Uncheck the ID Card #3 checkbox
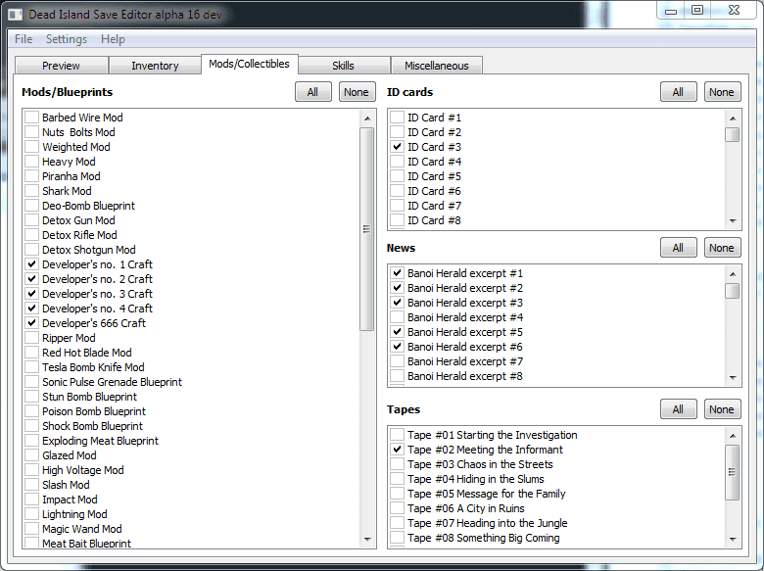This screenshot has height=571, width=764. click(397, 147)
